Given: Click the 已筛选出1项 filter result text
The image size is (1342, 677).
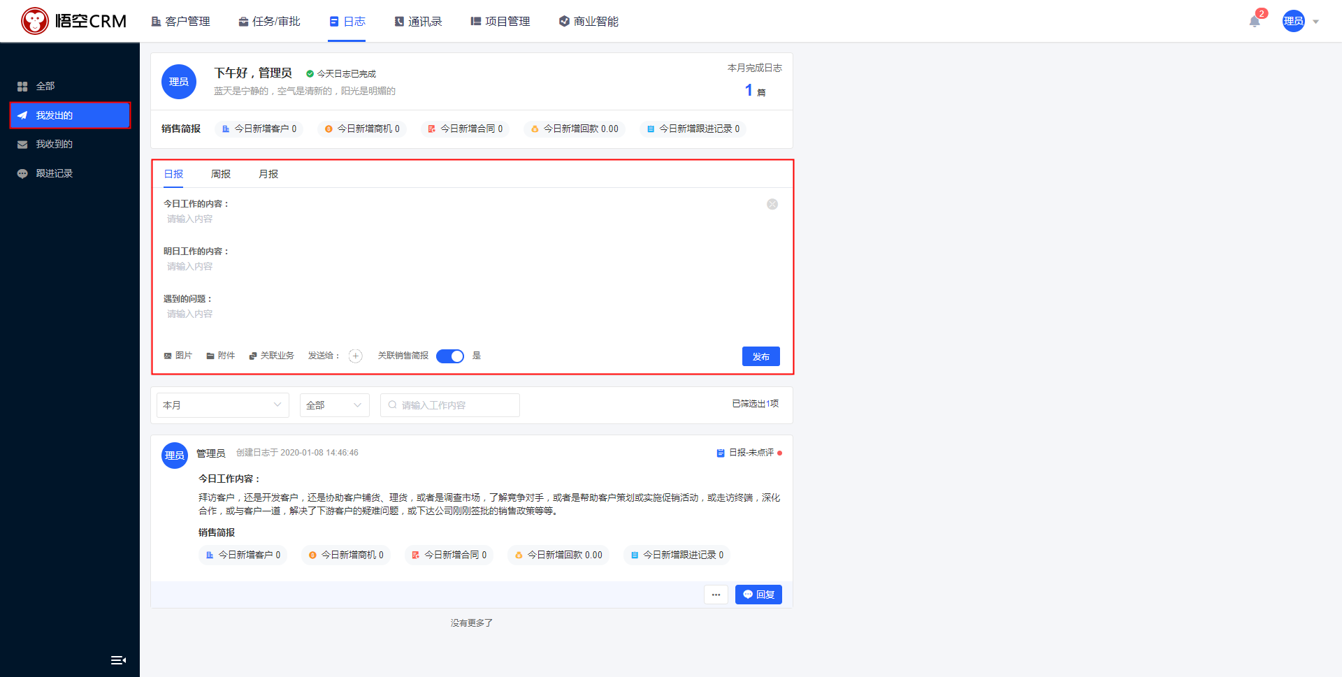Looking at the screenshot, I should tap(756, 404).
